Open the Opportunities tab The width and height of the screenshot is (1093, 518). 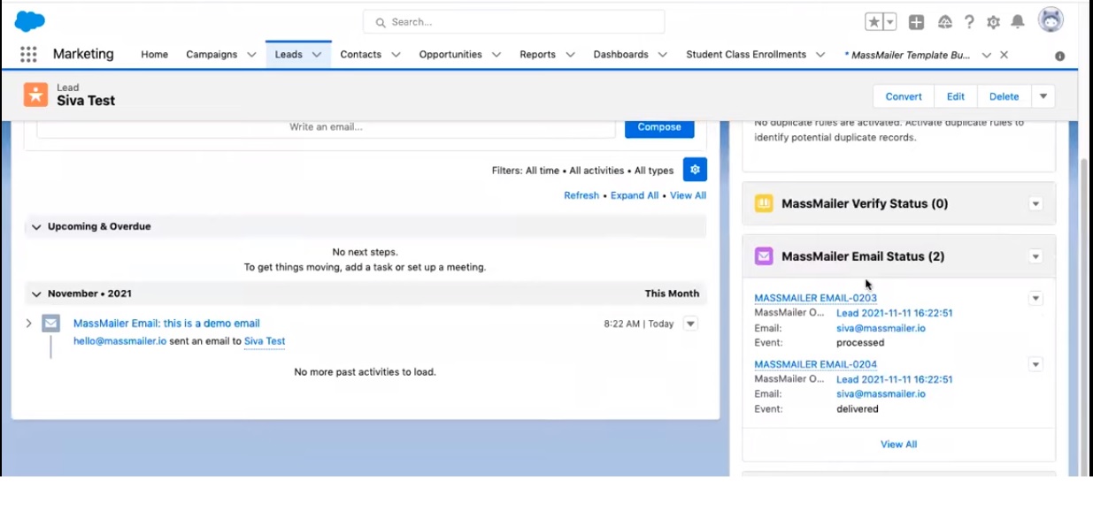(450, 55)
